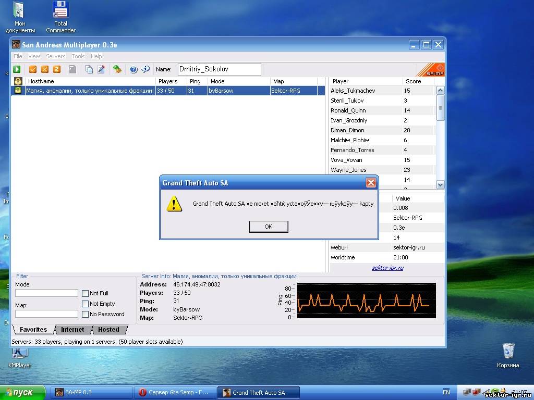Click the green Connect play icon

coord(17,69)
